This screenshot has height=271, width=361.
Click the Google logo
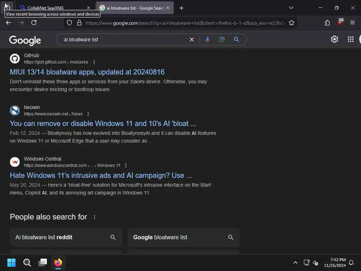point(25,41)
